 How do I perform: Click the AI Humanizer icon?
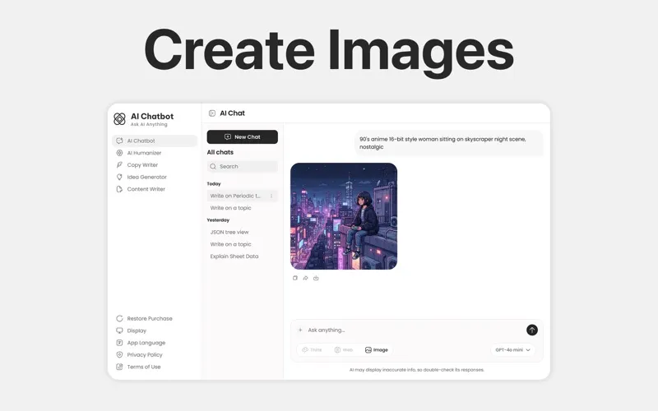119,153
